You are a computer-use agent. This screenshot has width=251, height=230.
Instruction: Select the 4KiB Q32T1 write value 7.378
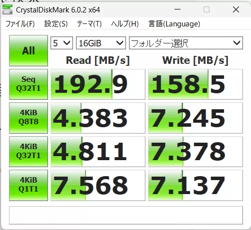195,152
